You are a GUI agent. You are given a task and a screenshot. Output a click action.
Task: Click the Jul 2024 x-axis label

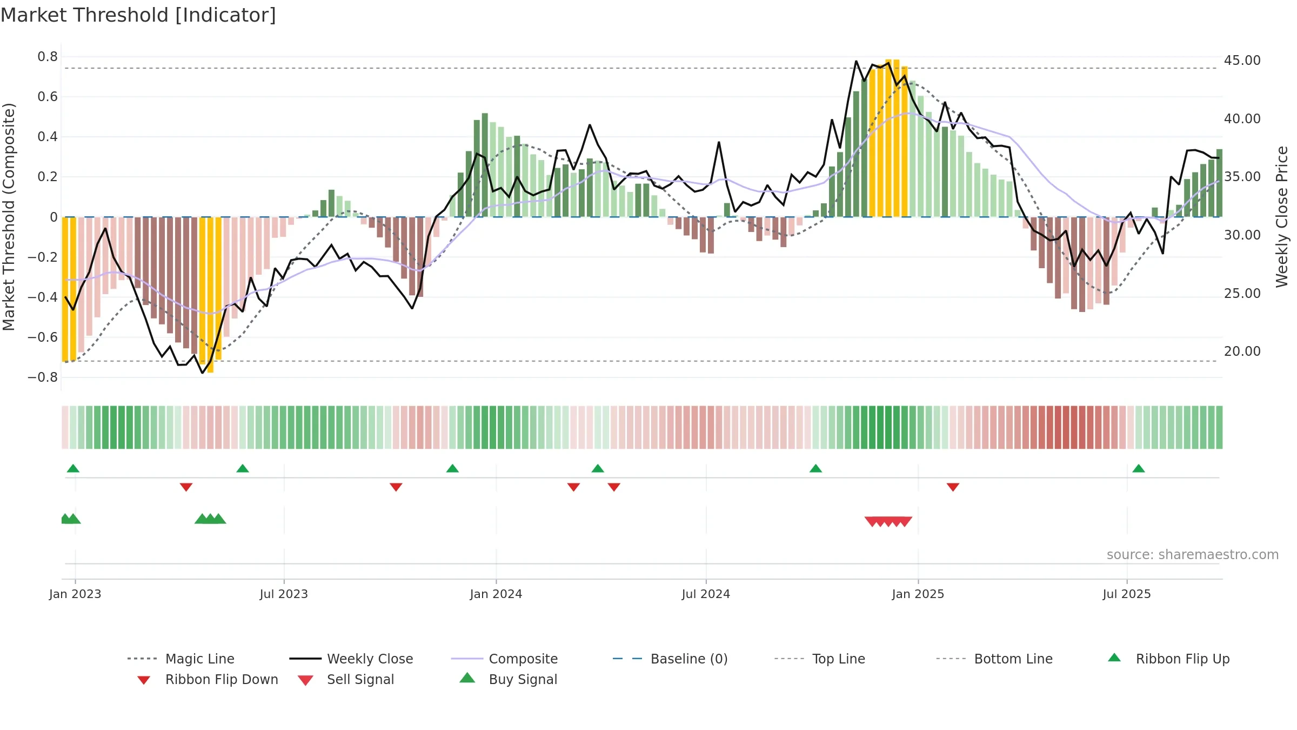[x=706, y=594]
